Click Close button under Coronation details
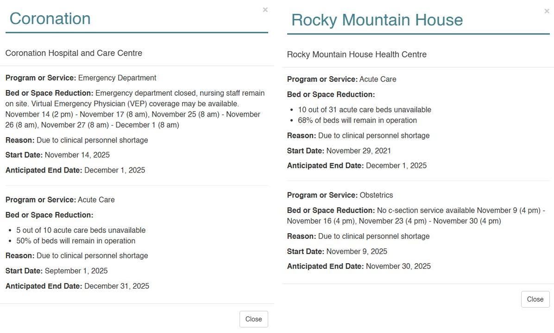The height and width of the screenshot is (333, 554). (254, 319)
